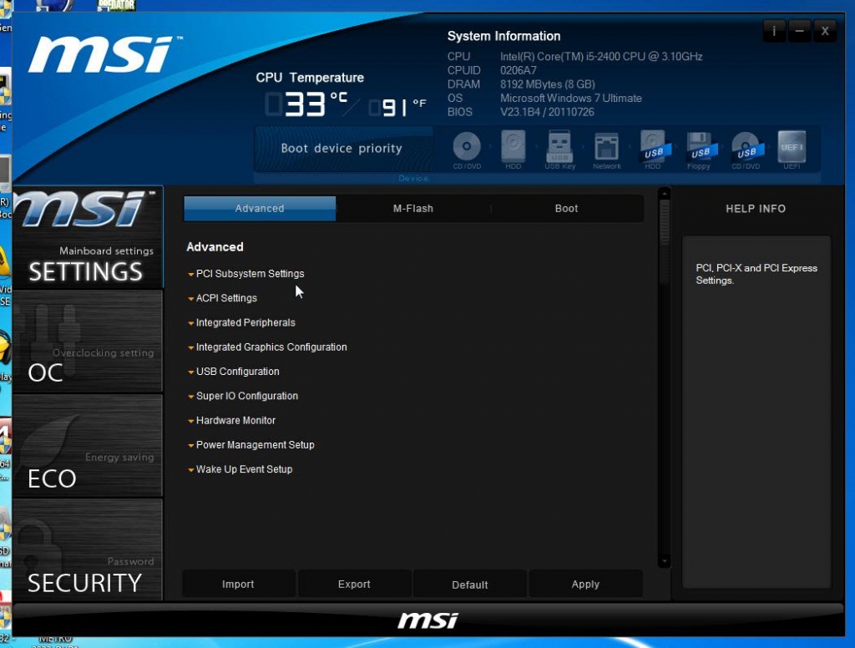The height and width of the screenshot is (648, 855).
Task: Open the info button in title bar
Action: [x=774, y=31]
